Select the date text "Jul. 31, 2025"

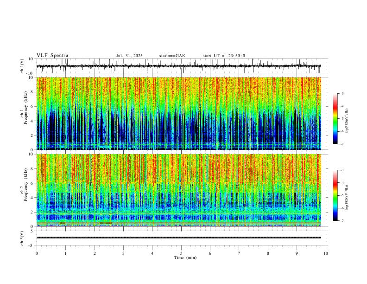click(x=129, y=56)
